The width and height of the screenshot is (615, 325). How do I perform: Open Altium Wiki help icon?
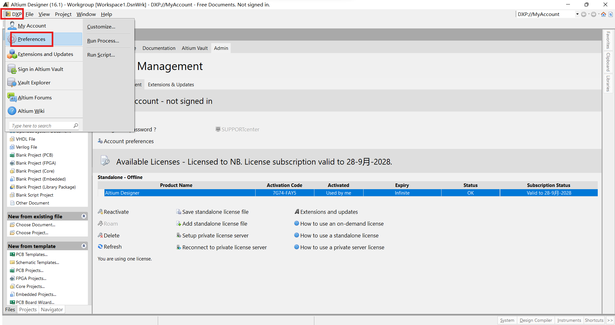[x=12, y=111]
